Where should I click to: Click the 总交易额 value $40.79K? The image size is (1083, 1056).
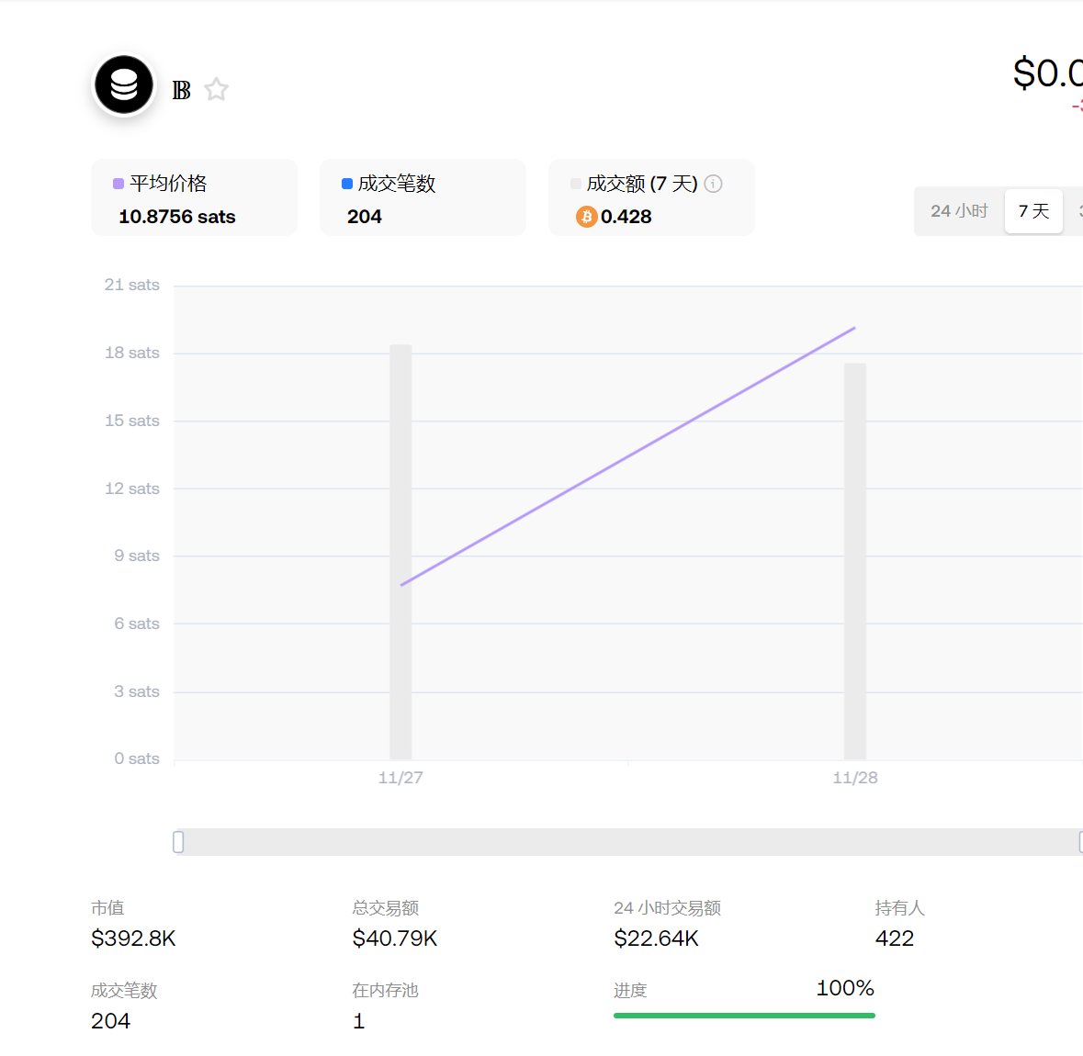click(394, 938)
